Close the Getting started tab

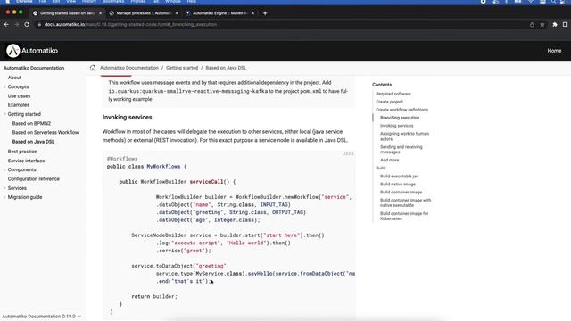pyautogui.click(x=101, y=13)
